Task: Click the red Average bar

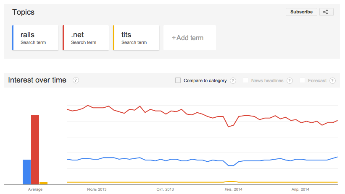Action: pyautogui.click(x=35, y=150)
